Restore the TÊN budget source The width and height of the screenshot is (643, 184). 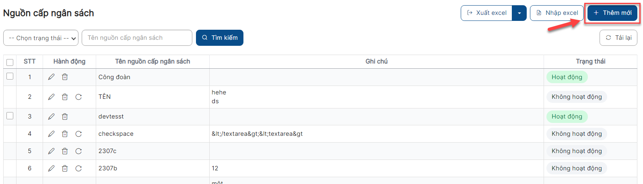pyautogui.click(x=78, y=97)
